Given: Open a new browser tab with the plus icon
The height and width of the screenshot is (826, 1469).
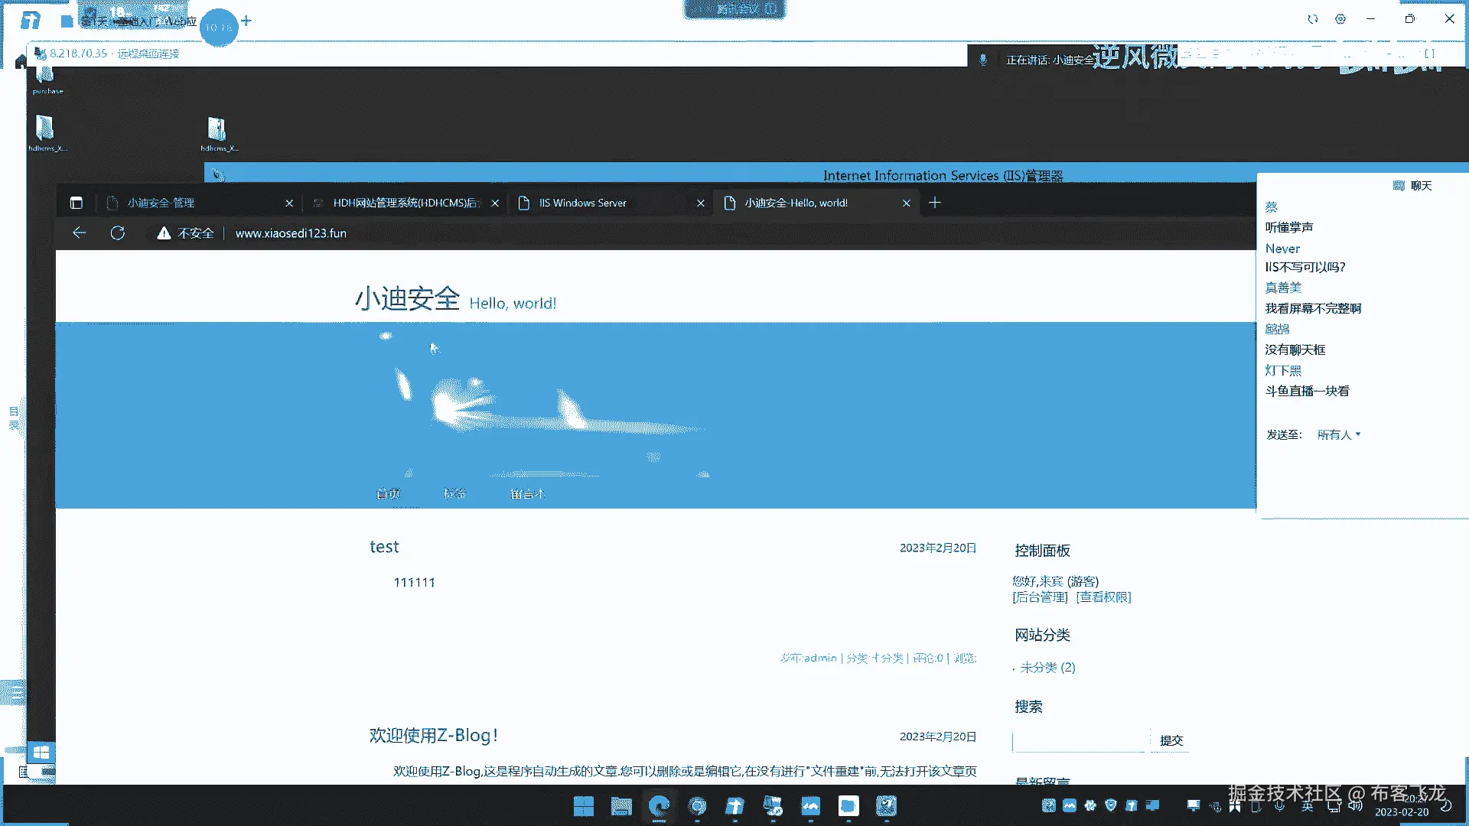Looking at the screenshot, I should [x=934, y=203].
